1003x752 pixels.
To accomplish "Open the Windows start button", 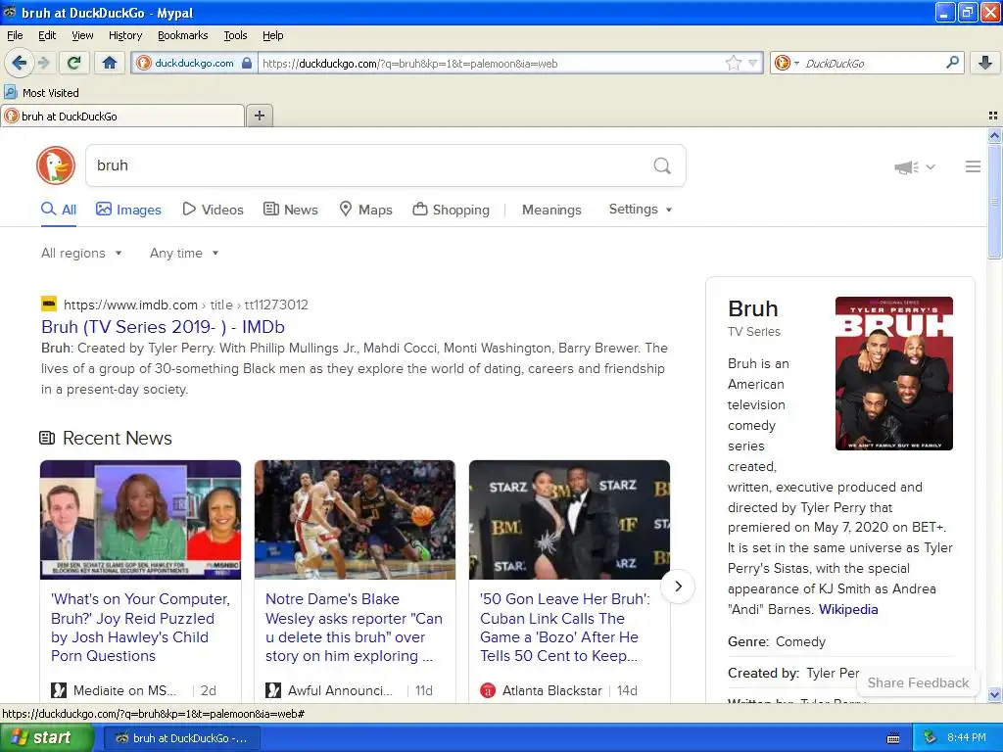I will pos(46,738).
